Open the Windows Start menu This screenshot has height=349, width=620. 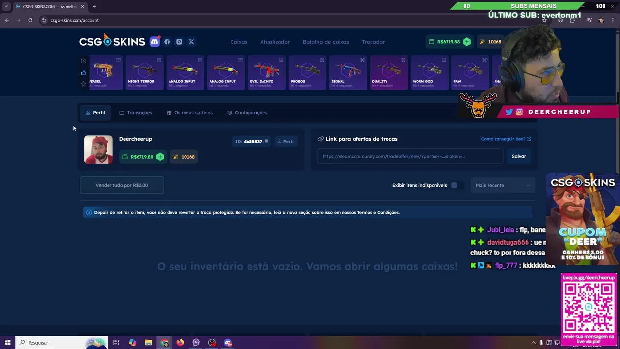coord(7,343)
